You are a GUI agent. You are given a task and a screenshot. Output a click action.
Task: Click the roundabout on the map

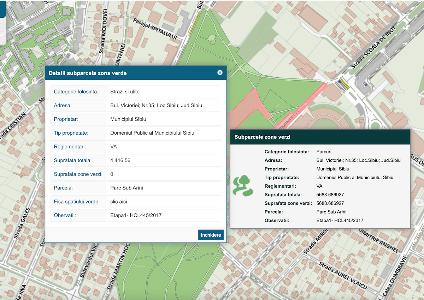click(375, 125)
